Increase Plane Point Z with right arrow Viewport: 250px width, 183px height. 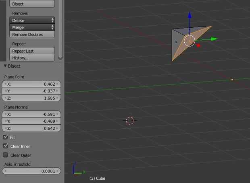(57, 98)
